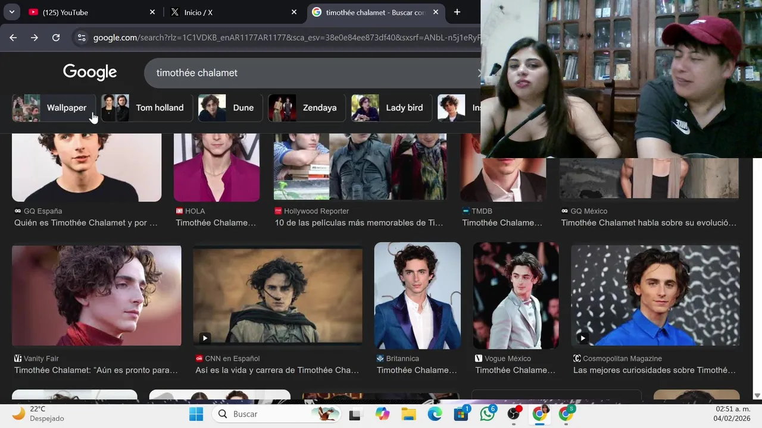Select the Dune filter chip
The width and height of the screenshot is (762, 428).
[230, 108]
